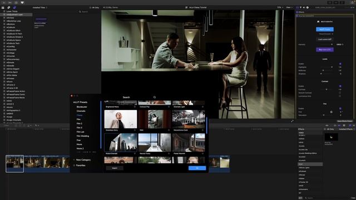Click the blue OK button
The height and width of the screenshot is (200, 356).
click(x=197, y=168)
